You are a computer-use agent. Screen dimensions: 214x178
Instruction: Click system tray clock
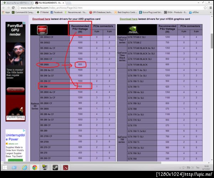pyautogui.click(x=206, y=168)
